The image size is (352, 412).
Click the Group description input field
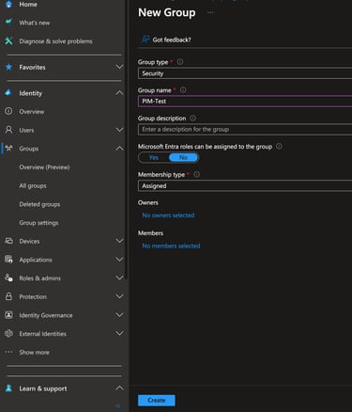(x=245, y=130)
